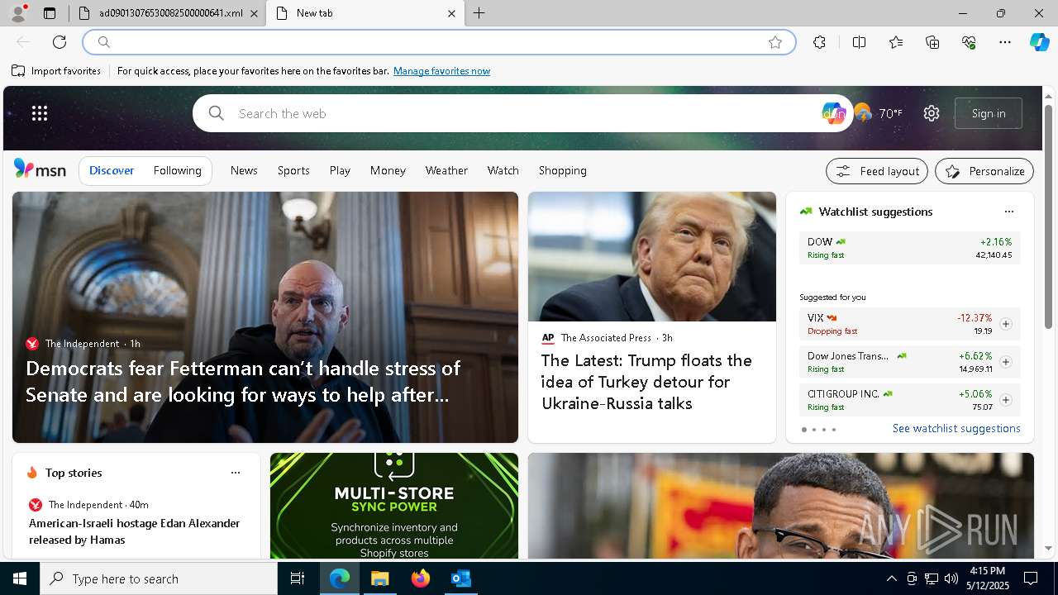
Task: Open Browser essentials heart icon
Action: click(x=969, y=42)
